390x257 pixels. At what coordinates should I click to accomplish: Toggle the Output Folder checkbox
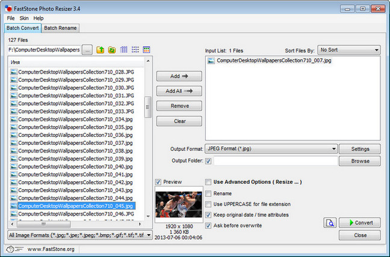208,161
